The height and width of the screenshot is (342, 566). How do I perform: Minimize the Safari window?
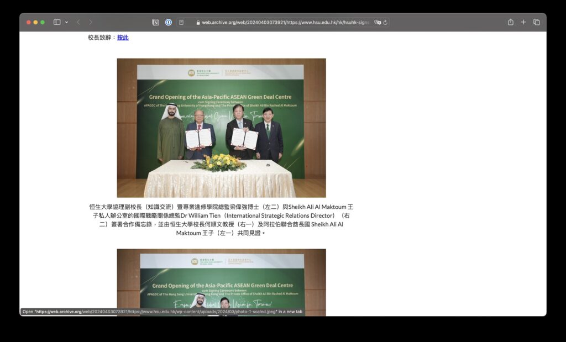tap(35, 22)
